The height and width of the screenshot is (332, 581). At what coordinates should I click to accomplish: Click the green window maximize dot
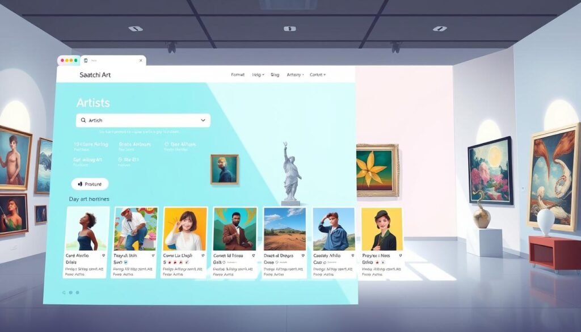tap(75, 60)
